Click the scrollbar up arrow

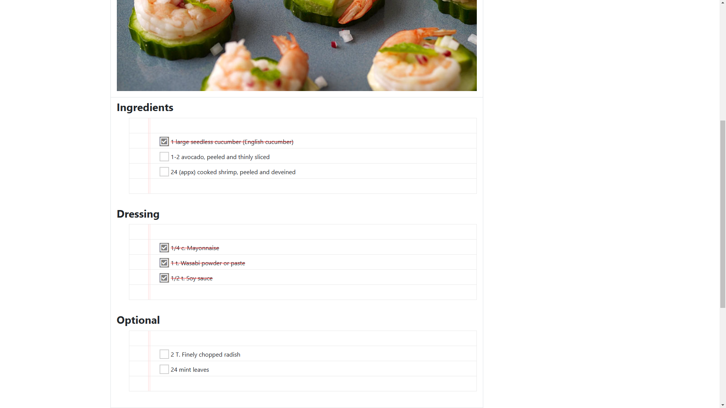(x=723, y=3)
